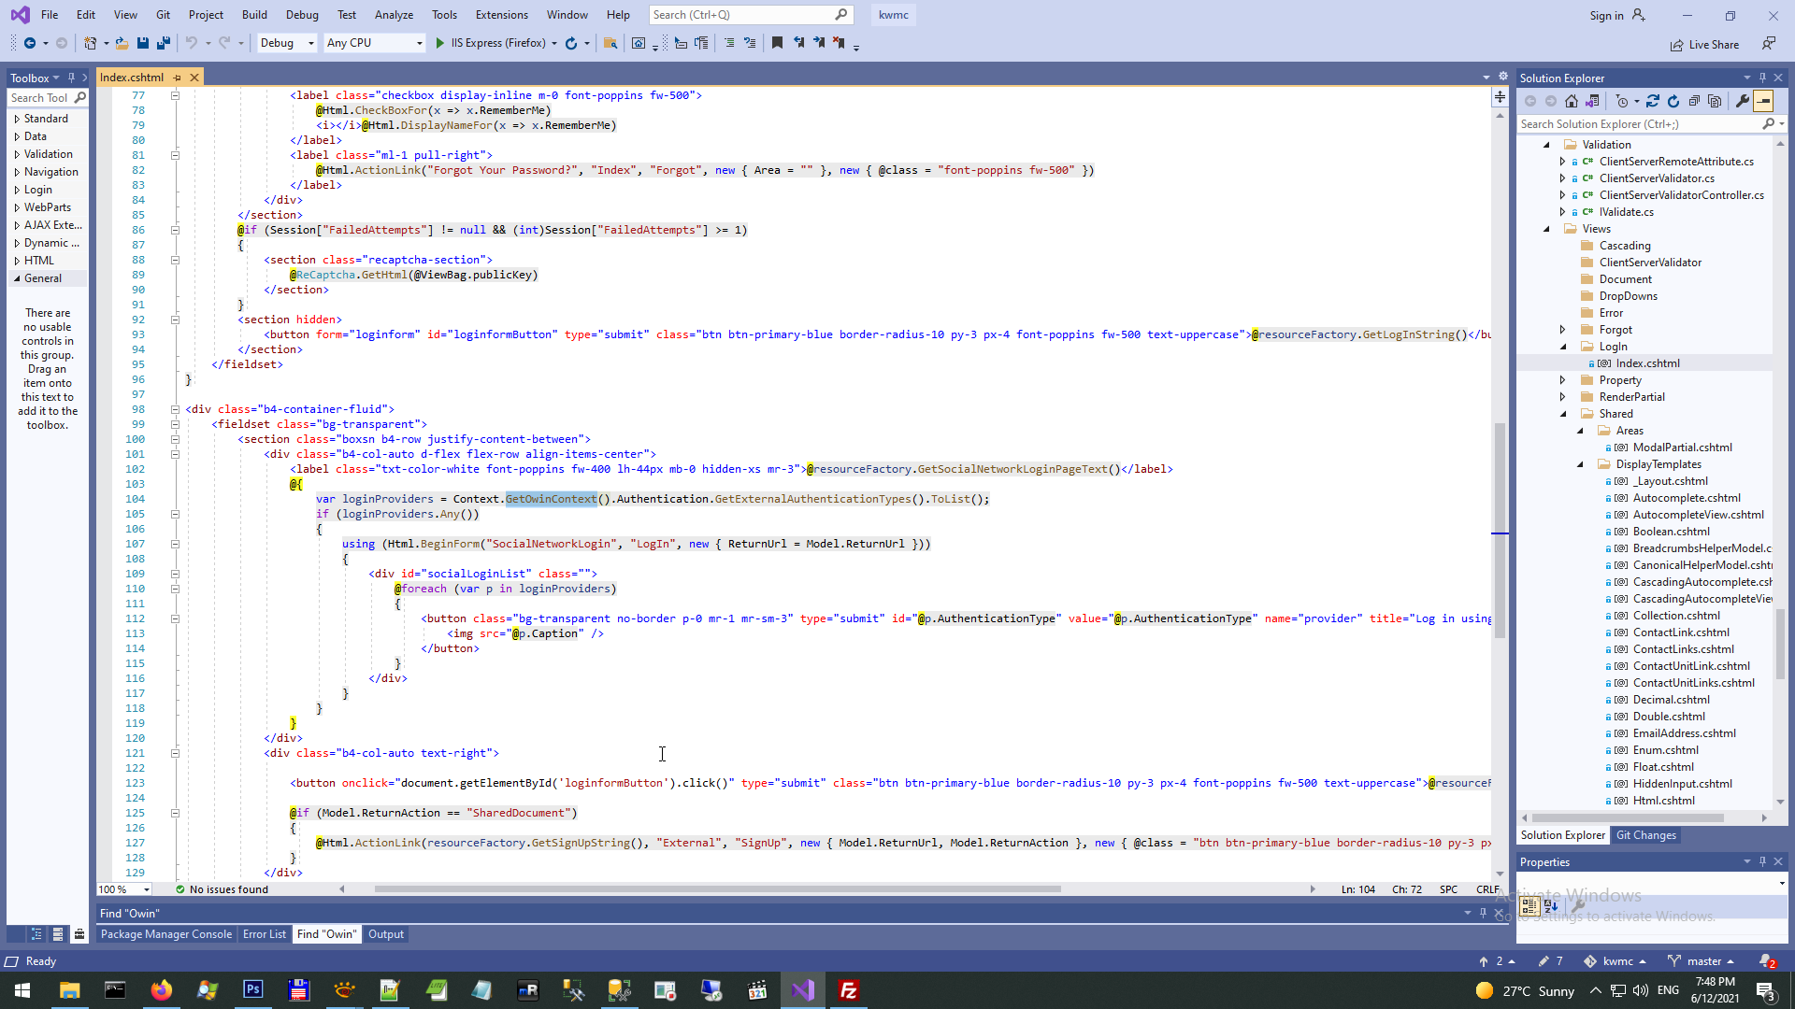Click the Search Solution Explorer input field

[x=1638, y=124]
